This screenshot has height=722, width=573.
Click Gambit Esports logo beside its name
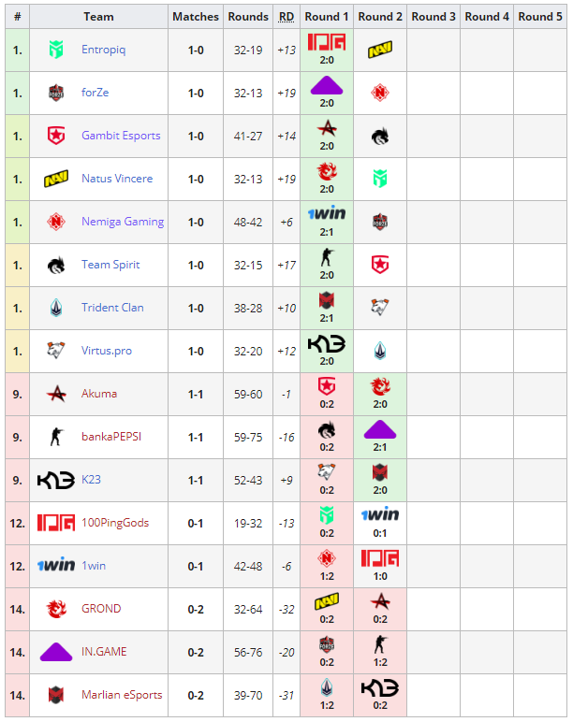(56, 136)
